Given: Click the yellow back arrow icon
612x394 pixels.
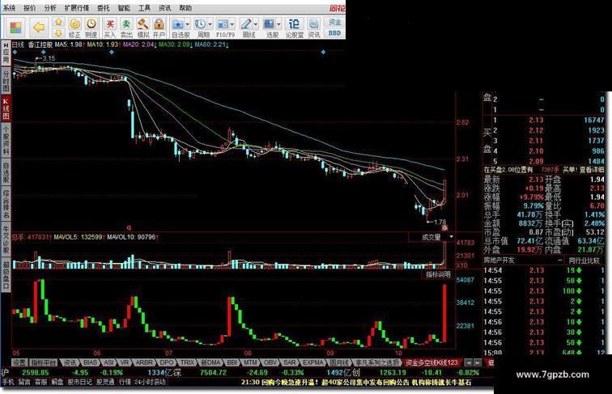Looking at the screenshot, I should pos(39,28).
